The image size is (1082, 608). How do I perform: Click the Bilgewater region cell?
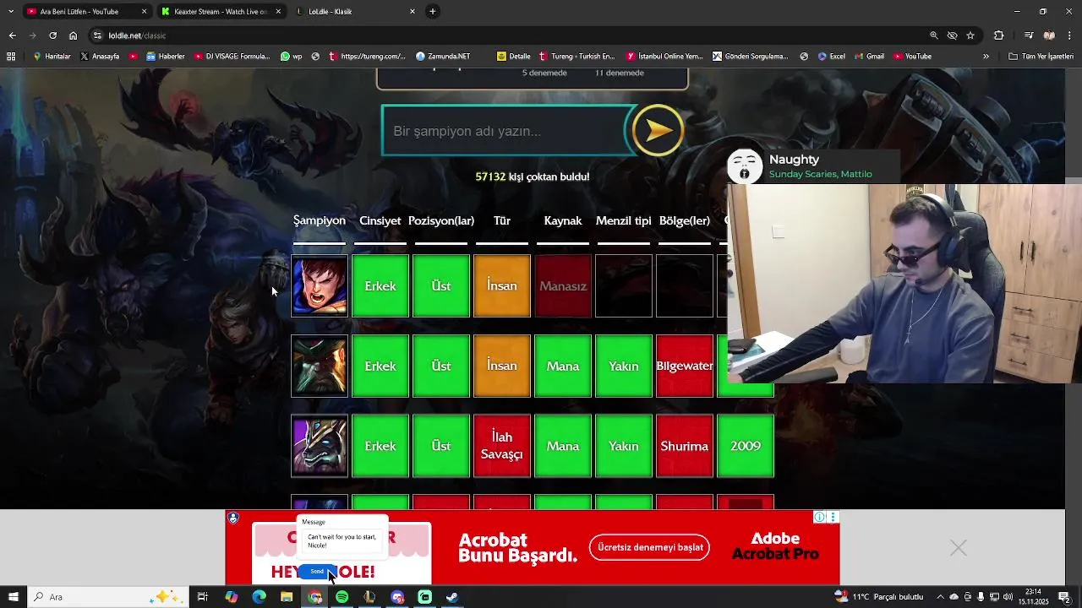point(685,366)
